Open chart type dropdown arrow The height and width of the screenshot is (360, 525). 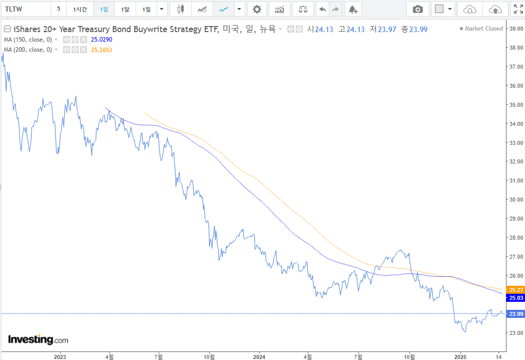[x=239, y=9]
